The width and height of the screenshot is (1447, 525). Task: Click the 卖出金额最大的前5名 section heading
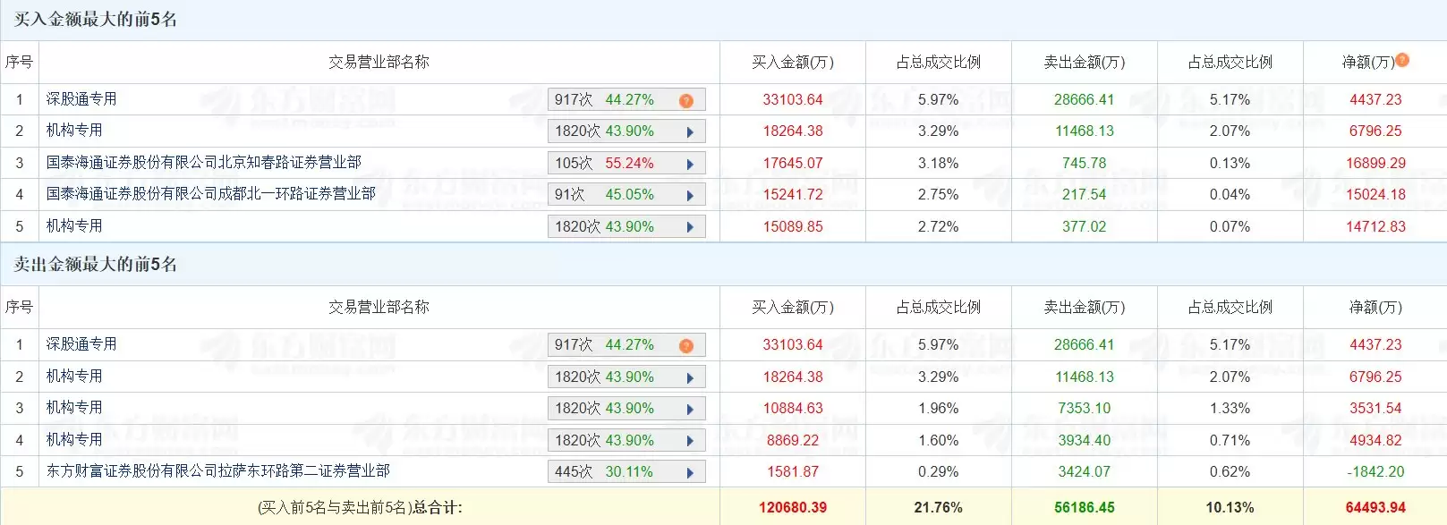point(95,264)
